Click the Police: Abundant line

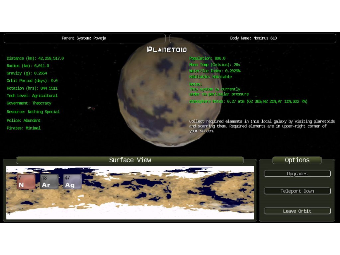coord(24,121)
